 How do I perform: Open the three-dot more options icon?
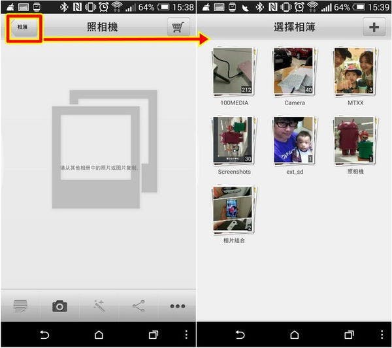tap(177, 306)
